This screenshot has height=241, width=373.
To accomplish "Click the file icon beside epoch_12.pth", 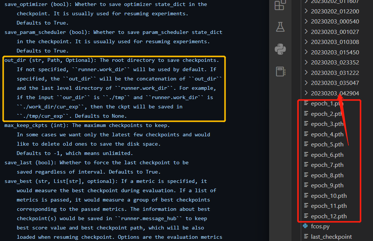I will pyautogui.click(x=306, y=216).
